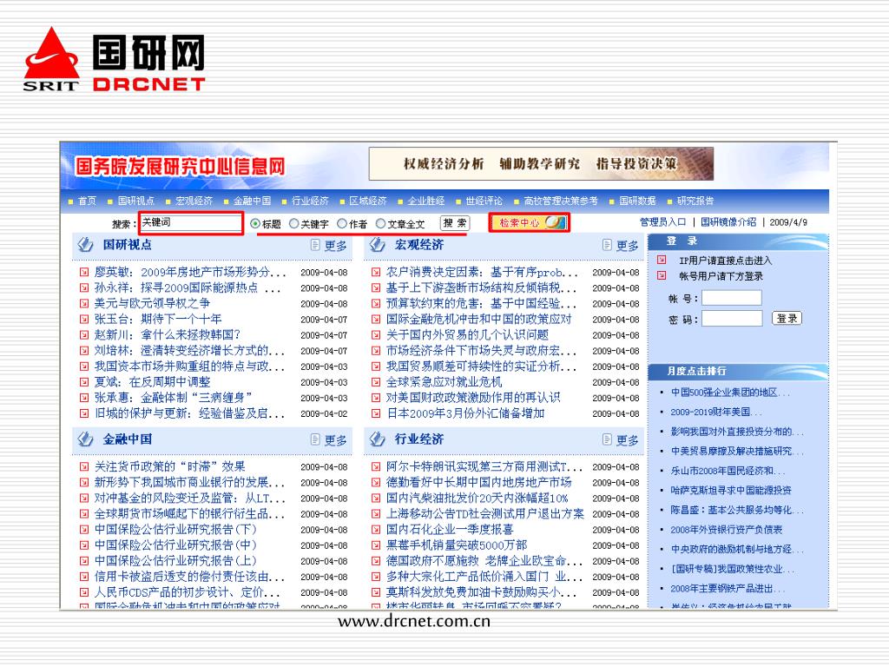Click the 行业经济 section header icon
Viewport: 889px width, 667px height.
click(x=378, y=439)
